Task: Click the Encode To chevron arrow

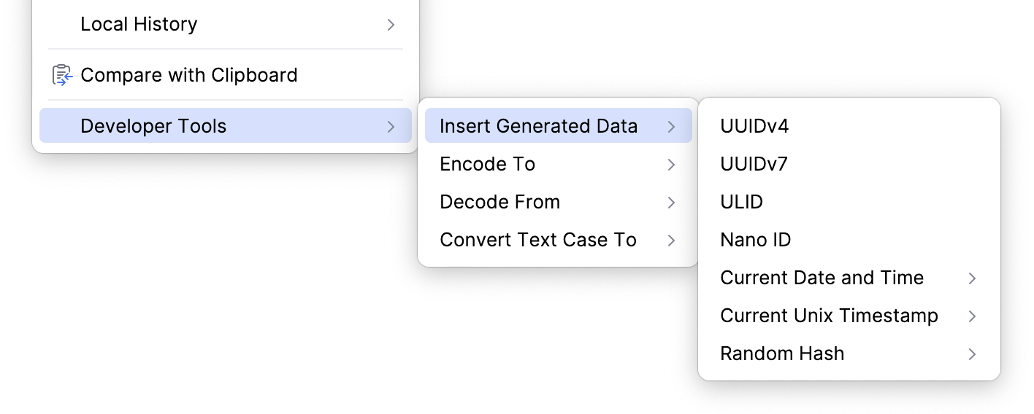Action: pos(671,165)
